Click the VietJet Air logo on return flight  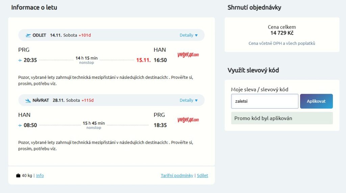(188, 120)
